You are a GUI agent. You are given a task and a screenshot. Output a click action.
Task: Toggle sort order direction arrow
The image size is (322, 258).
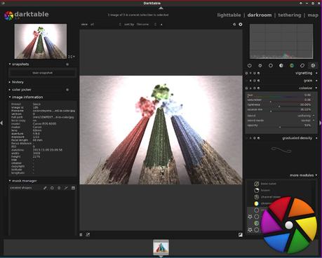click(161, 25)
